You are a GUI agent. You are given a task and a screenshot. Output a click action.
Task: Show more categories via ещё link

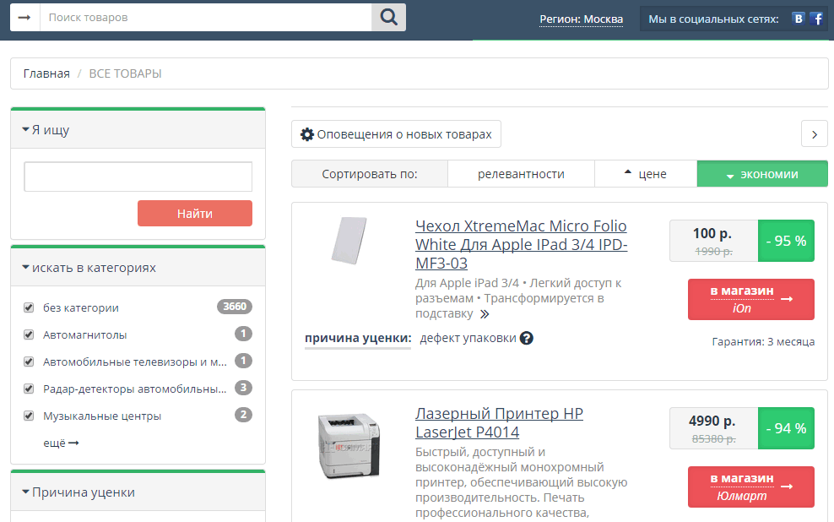point(61,443)
